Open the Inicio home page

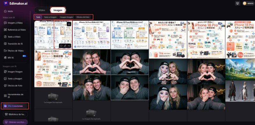click(x=9, y=11)
